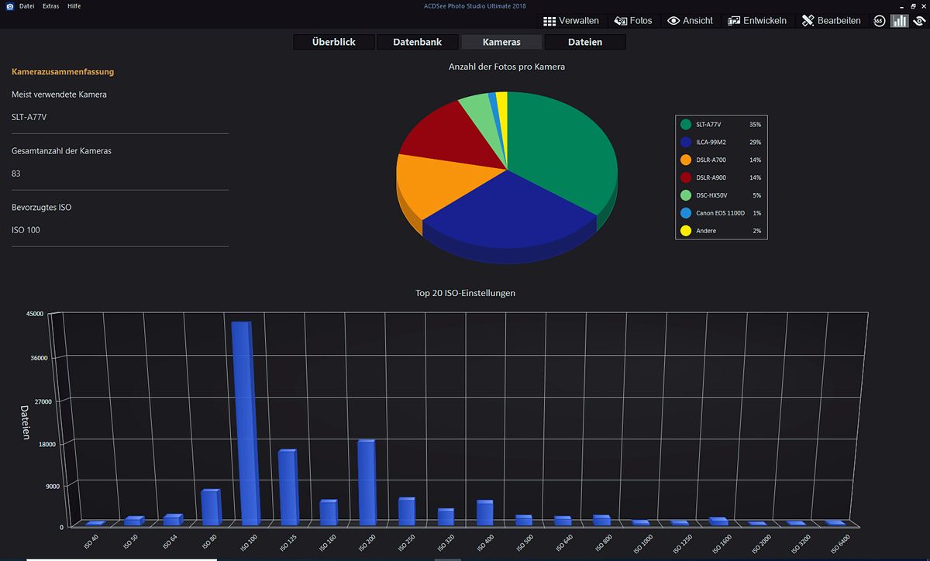Click the orange DSLR-A700 legend swatch
This screenshot has width=930, height=561.
click(685, 160)
